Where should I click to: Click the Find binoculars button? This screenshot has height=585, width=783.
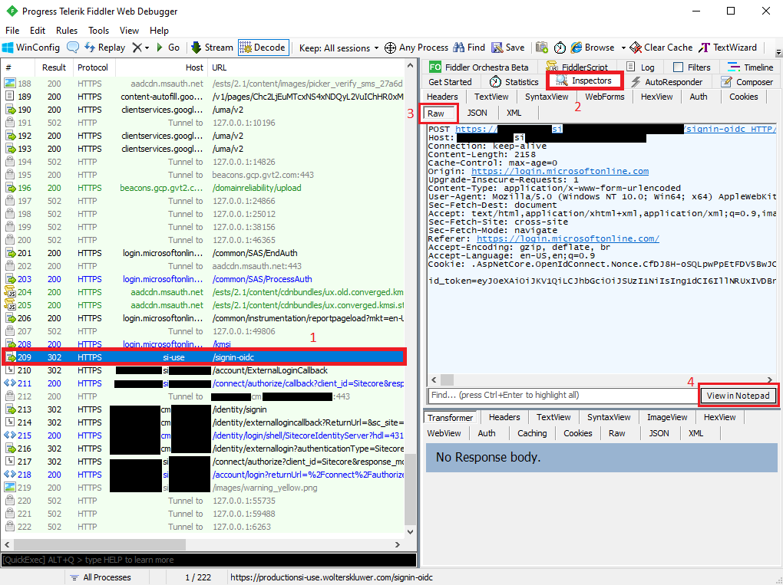[x=469, y=48]
